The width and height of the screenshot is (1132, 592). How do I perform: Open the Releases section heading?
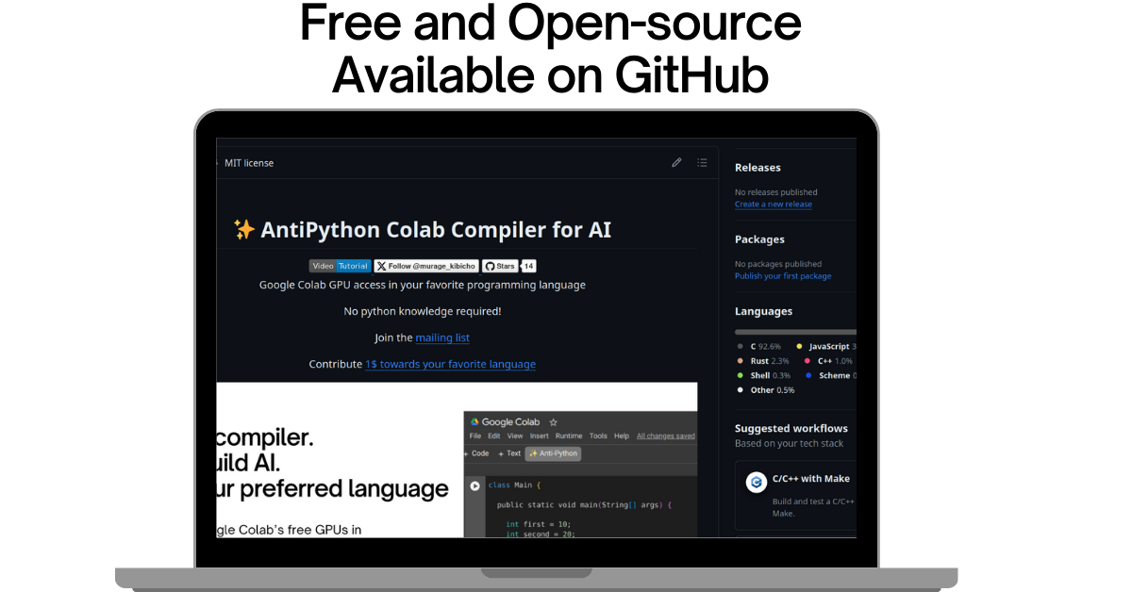(757, 168)
